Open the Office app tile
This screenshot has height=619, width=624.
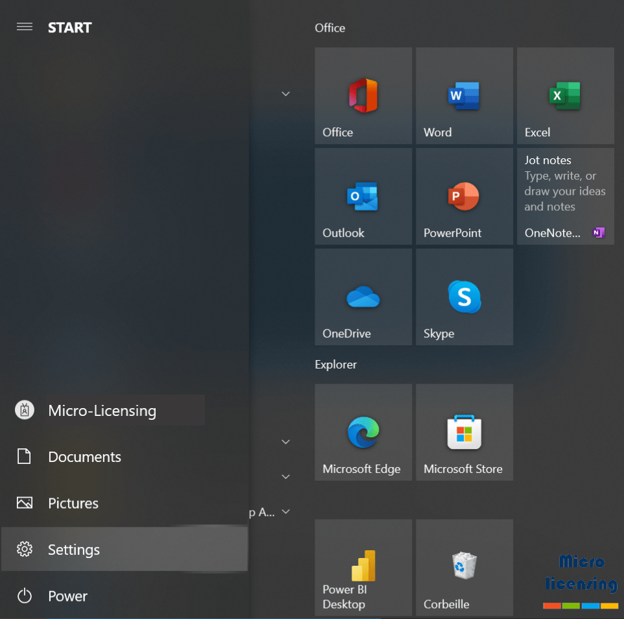coord(363,95)
